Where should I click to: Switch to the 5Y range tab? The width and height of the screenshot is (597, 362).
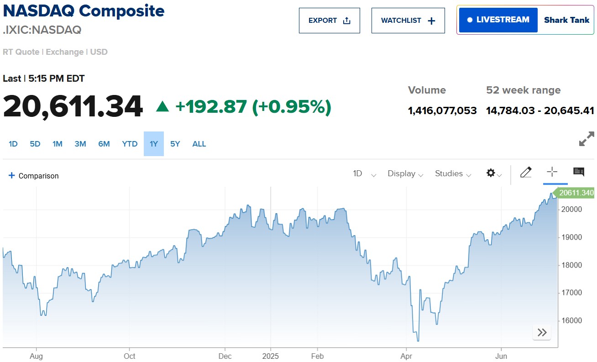click(175, 144)
